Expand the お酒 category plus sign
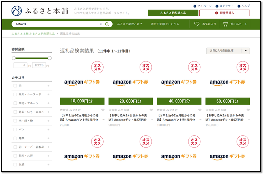This screenshot has height=175, width=264. tap(49, 164)
